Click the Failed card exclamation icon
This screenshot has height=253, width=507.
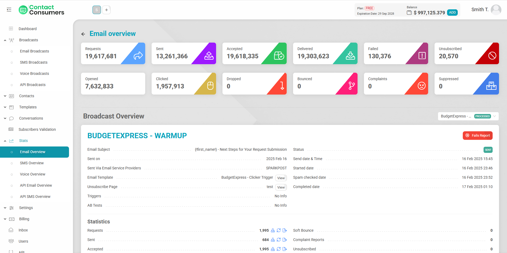click(422, 56)
